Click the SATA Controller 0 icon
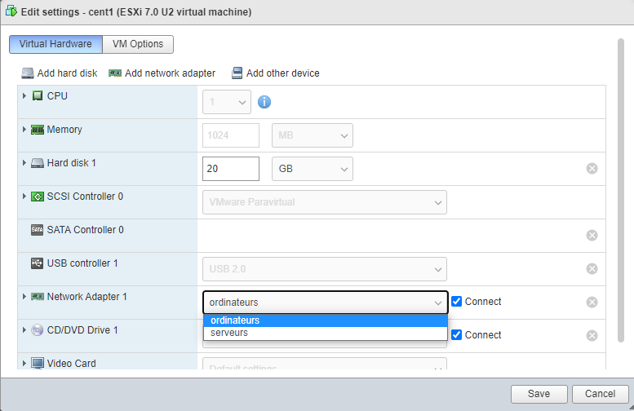Viewport: 634px width, 411px height. click(x=38, y=230)
